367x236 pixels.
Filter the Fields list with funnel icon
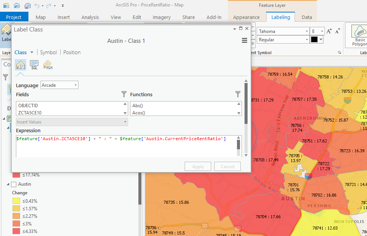point(124,94)
